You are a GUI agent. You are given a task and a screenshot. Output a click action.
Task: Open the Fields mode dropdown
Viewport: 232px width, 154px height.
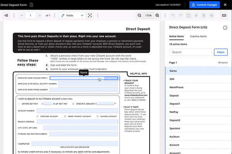pos(72,15)
